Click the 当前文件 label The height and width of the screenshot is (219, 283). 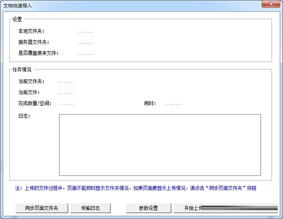click(x=26, y=92)
